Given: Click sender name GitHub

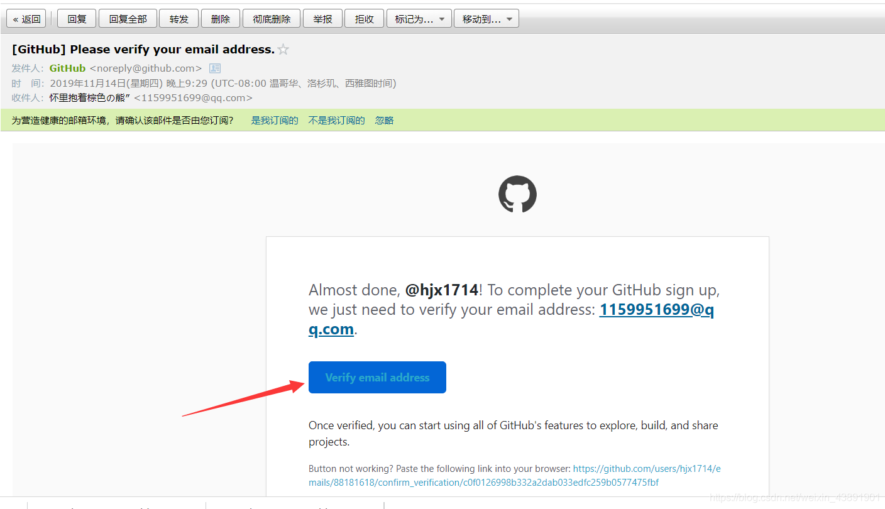Looking at the screenshot, I should [x=67, y=68].
